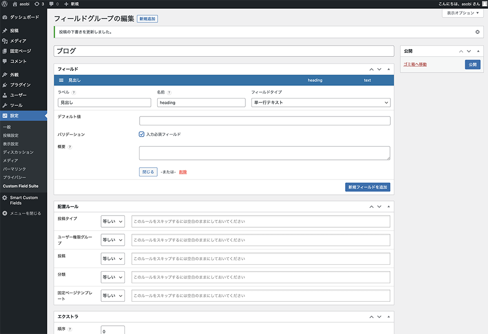Open the 投稿タイプ operator dropdown
This screenshot has width=488, height=334.
click(113, 221)
